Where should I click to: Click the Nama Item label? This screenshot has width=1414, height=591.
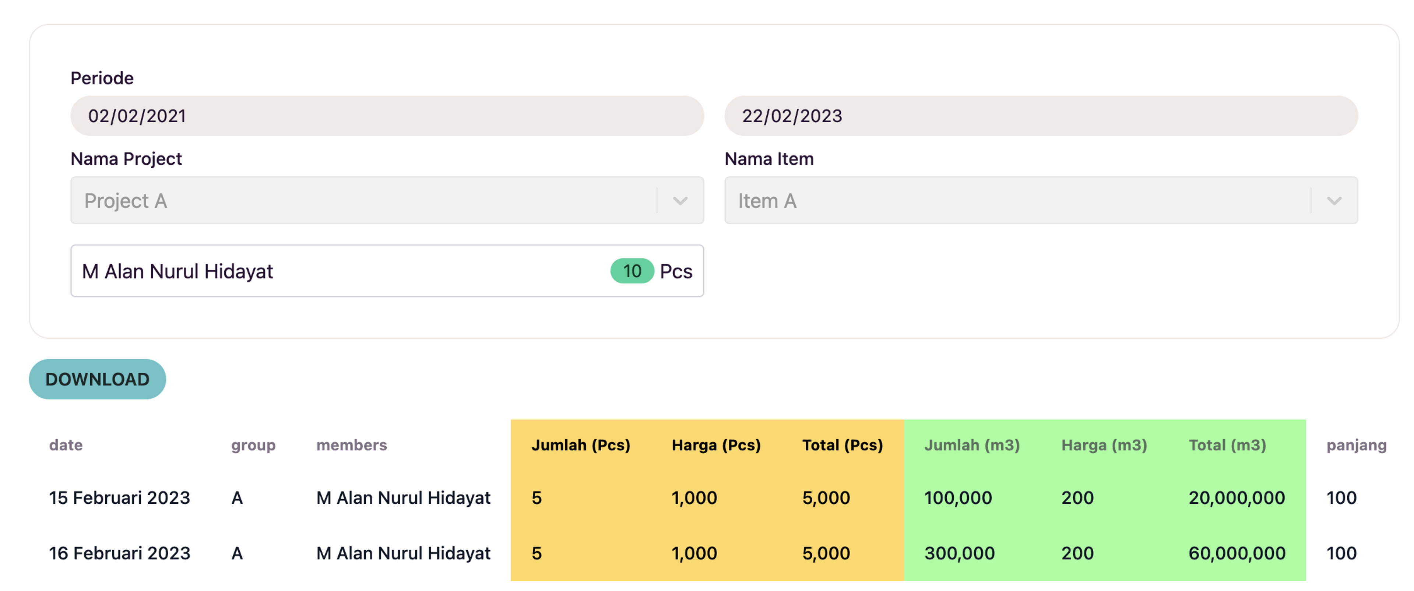coord(768,159)
